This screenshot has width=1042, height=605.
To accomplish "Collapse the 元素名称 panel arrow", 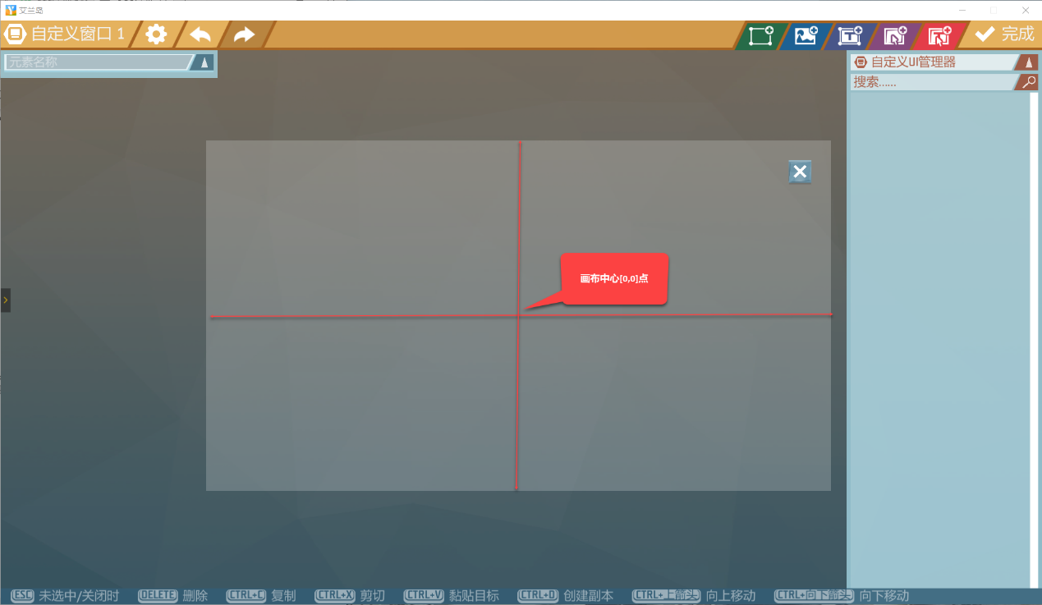I will [x=204, y=62].
